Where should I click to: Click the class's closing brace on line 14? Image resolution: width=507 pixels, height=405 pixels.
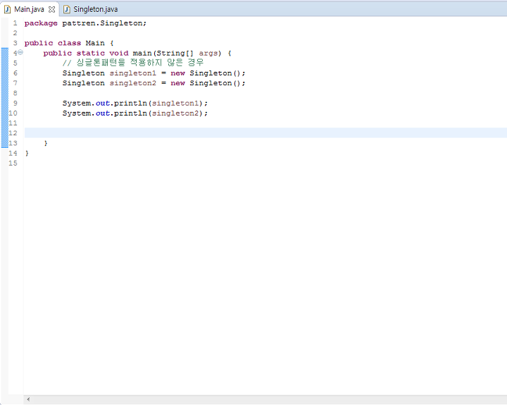tap(27, 153)
